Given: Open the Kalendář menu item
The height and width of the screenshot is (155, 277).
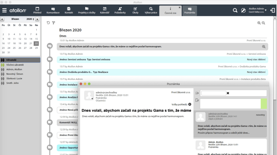Looking at the screenshot, I should pyautogui.click(x=105, y=10).
